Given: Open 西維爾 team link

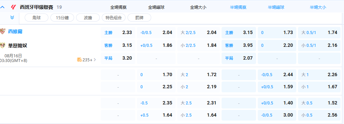Looking at the screenshot, I should pyautogui.click(x=15, y=31).
